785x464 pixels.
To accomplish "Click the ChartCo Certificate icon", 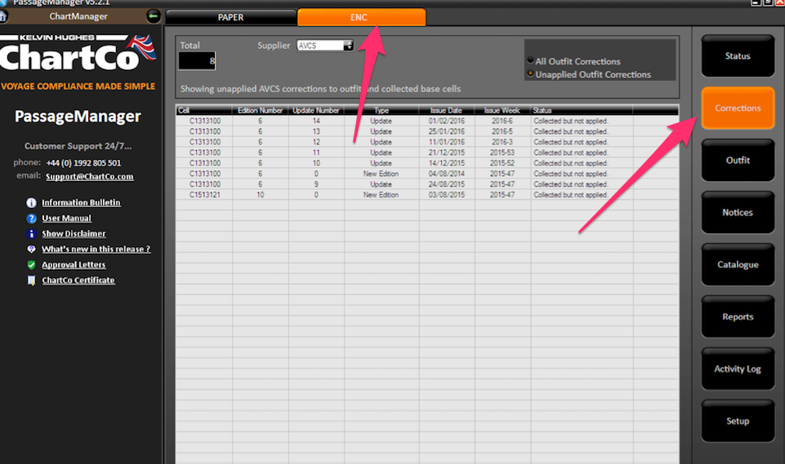I will coord(31,280).
